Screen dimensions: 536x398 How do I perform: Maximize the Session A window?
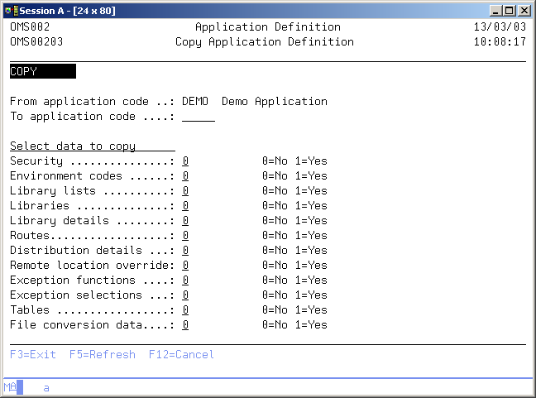tap(509, 10)
